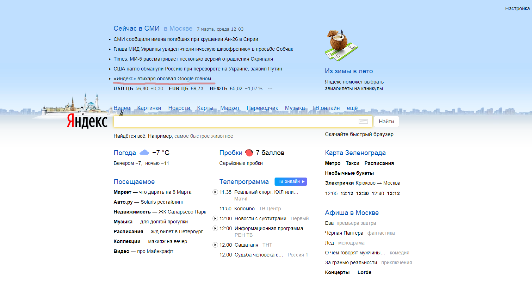Open the Чёрная Пантера movie link
This screenshot has width=532, height=297.
pyautogui.click(x=344, y=233)
